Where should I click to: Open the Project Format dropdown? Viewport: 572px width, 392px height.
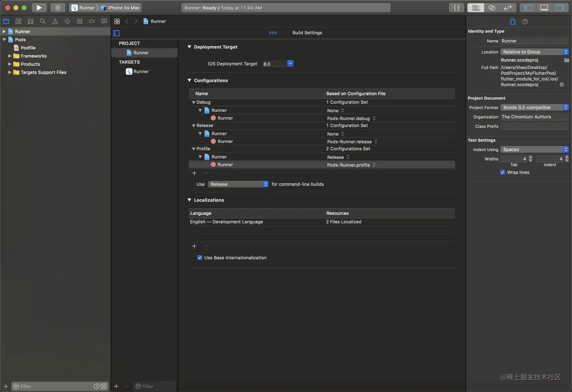pyautogui.click(x=535, y=107)
